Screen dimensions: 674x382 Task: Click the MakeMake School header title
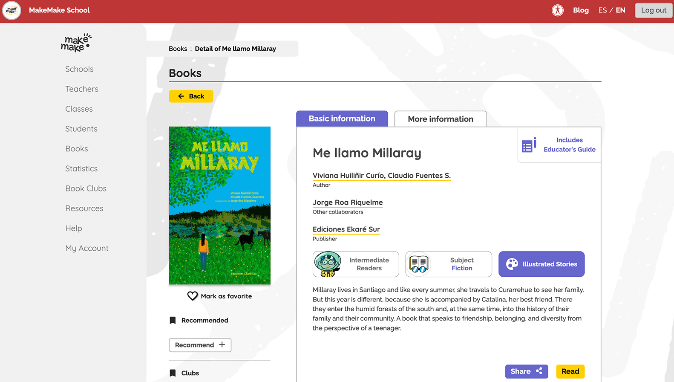59,10
